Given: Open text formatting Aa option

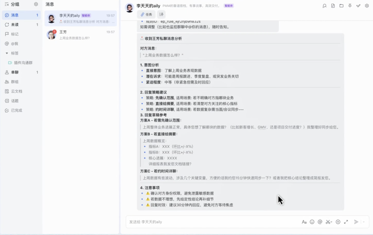Looking at the screenshot, I should pyautogui.click(x=304, y=222).
